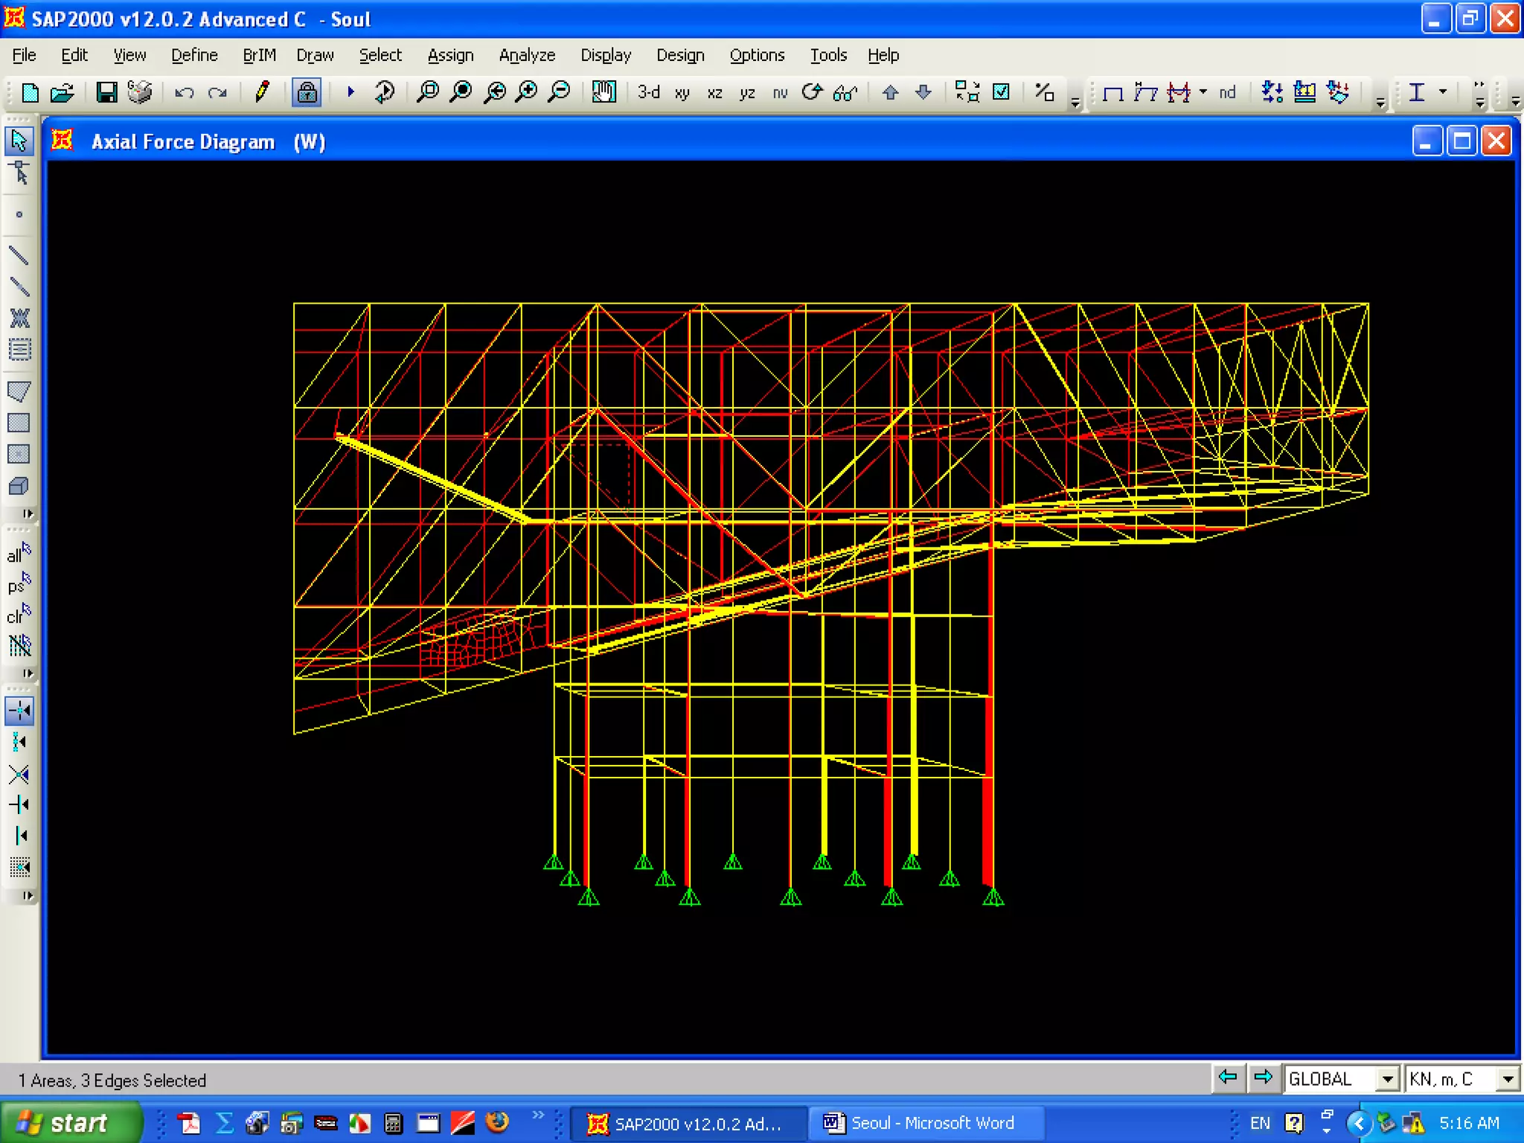This screenshot has width=1524, height=1143.
Task: Click the Select All 'all' icon
Action: [19, 554]
